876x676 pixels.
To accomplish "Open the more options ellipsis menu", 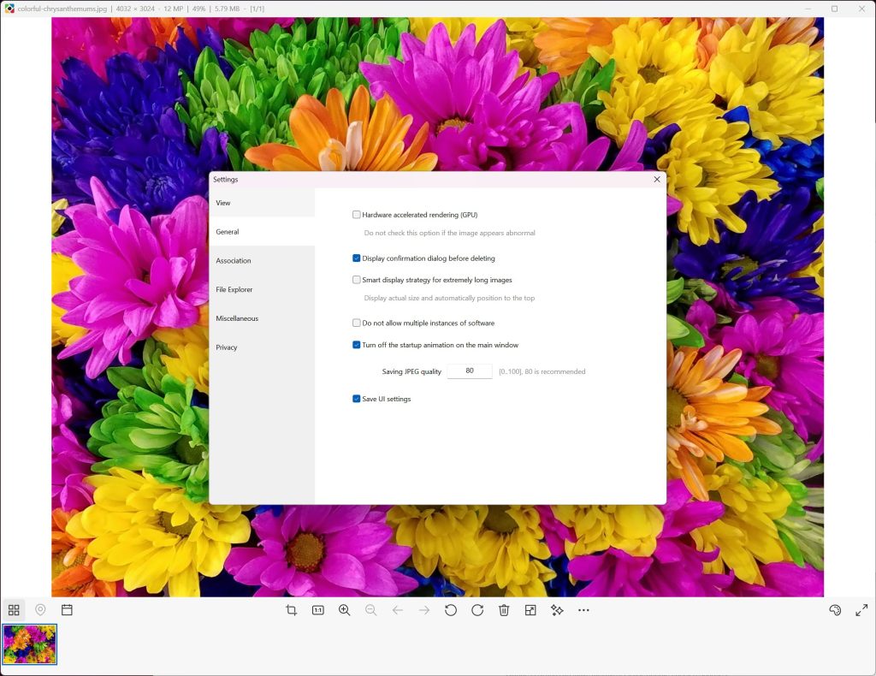I will pyautogui.click(x=583, y=610).
